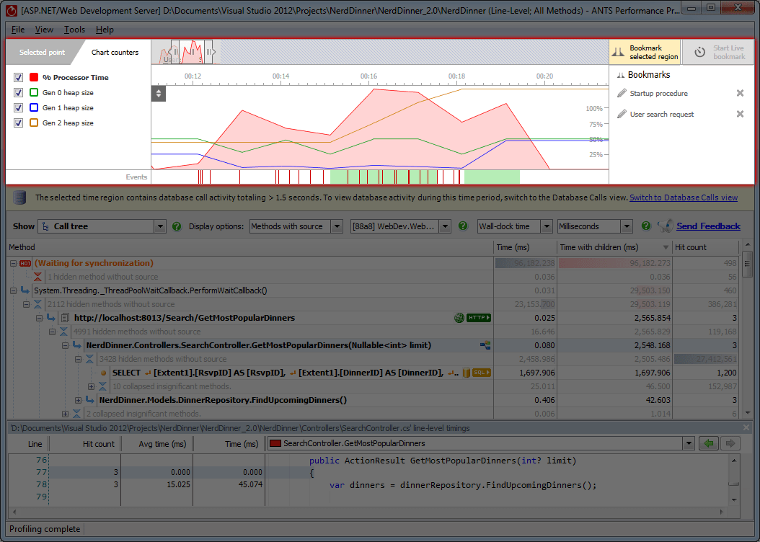
Task: Uncheck the % Processor Time counter
Action: (x=19, y=77)
